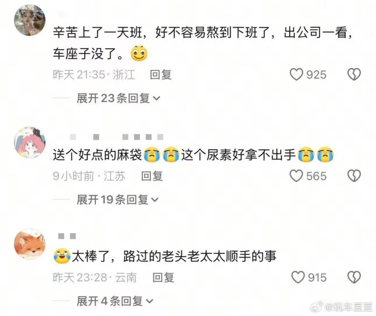Like the 云南 comment with 915 likes
This screenshot has width=376, height=316.
tap(298, 277)
